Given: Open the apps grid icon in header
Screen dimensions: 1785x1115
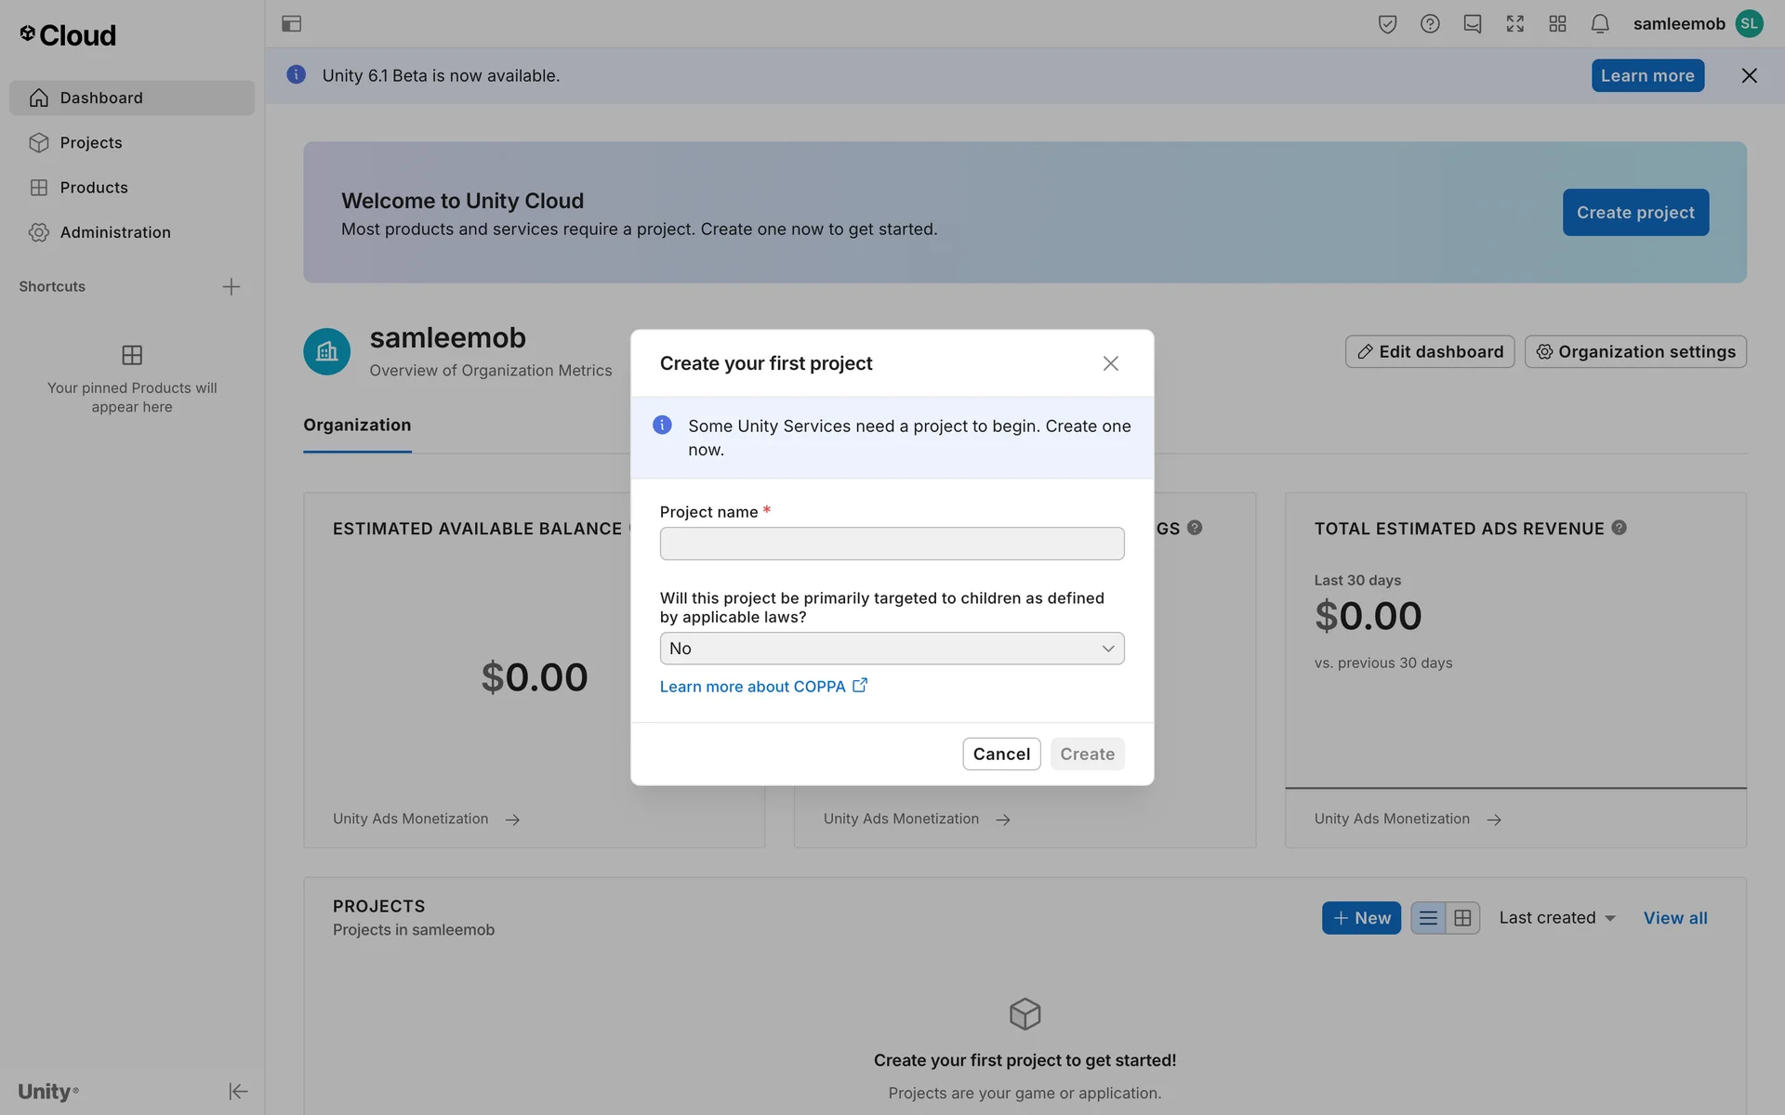Looking at the screenshot, I should 1557,24.
